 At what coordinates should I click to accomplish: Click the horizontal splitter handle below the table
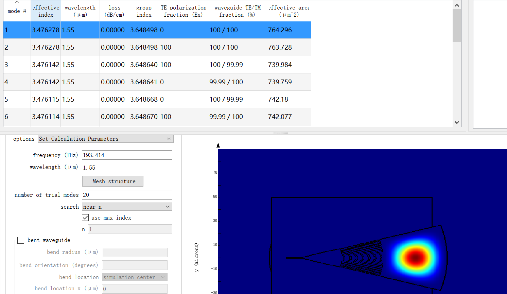(280, 133)
